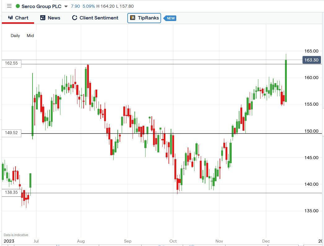
Task: Click the 145.00 price axis label
Action: tap(311, 158)
